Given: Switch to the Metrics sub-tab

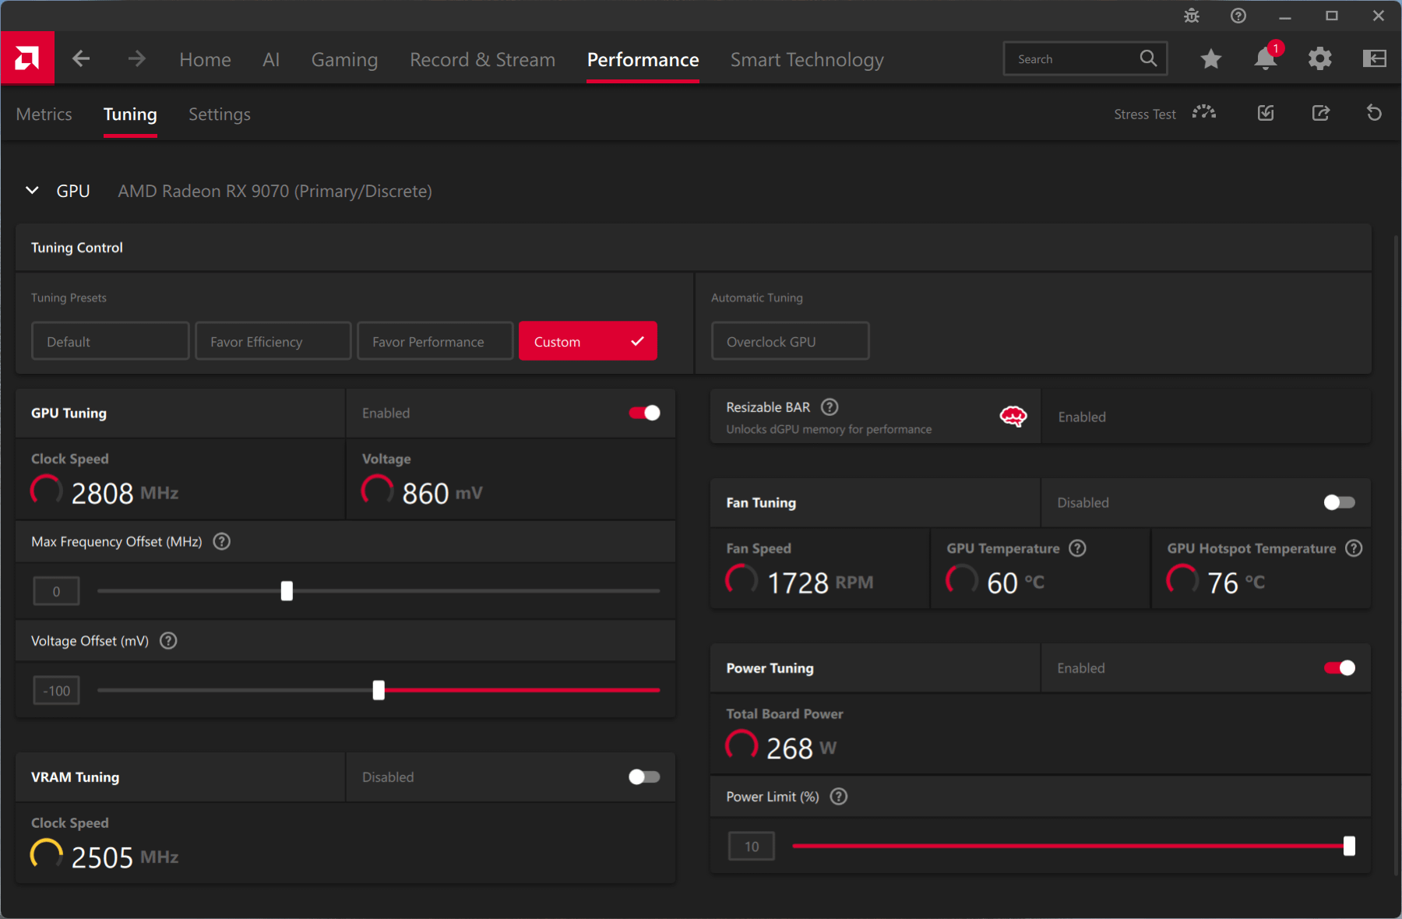Looking at the screenshot, I should pyautogui.click(x=44, y=114).
